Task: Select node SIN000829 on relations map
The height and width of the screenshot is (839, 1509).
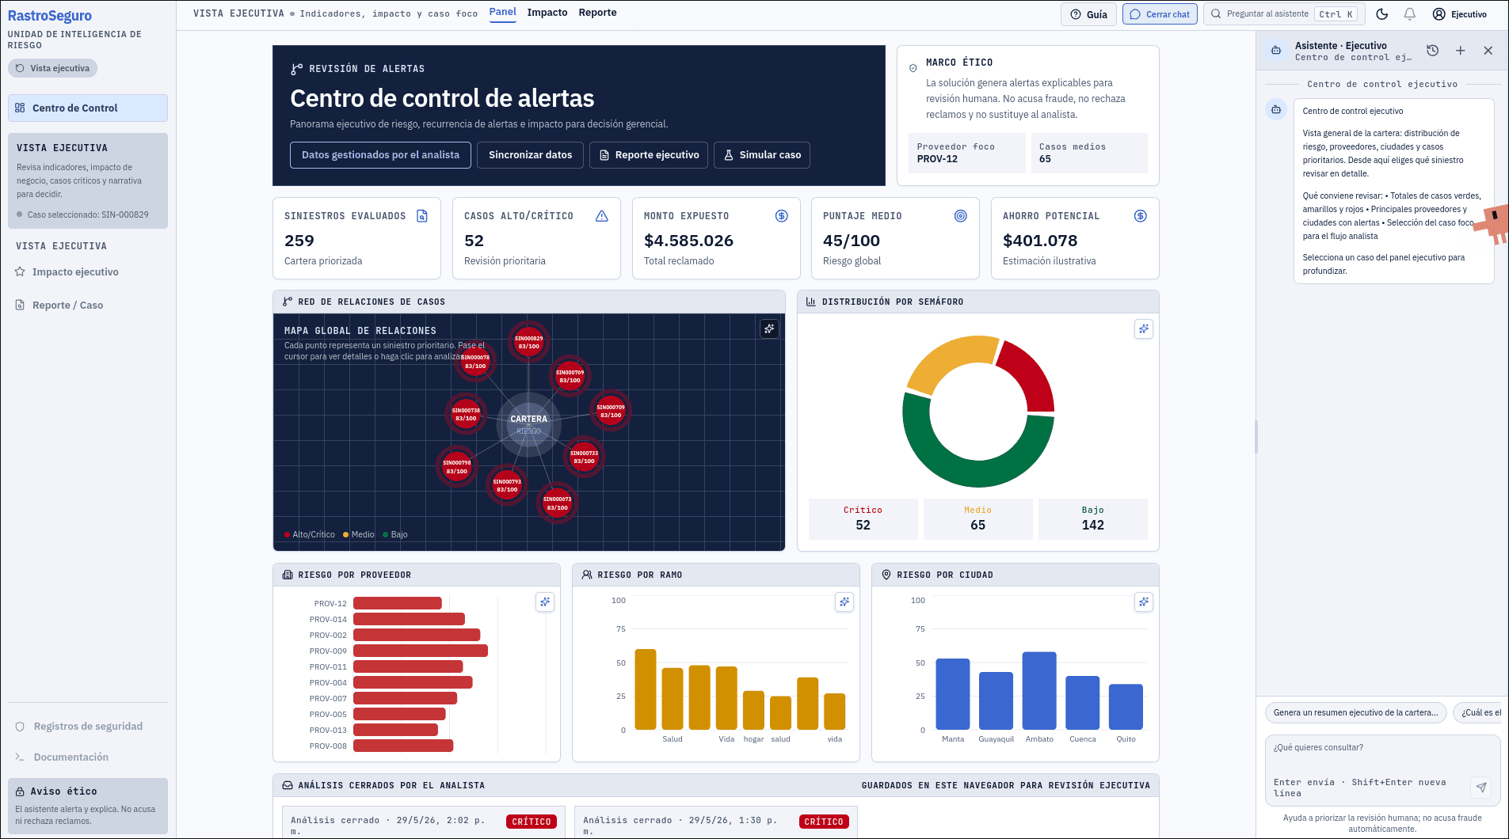Action: click(x=529, y=343)
